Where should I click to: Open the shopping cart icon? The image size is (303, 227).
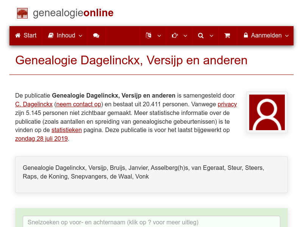click(x=227, y=36)
